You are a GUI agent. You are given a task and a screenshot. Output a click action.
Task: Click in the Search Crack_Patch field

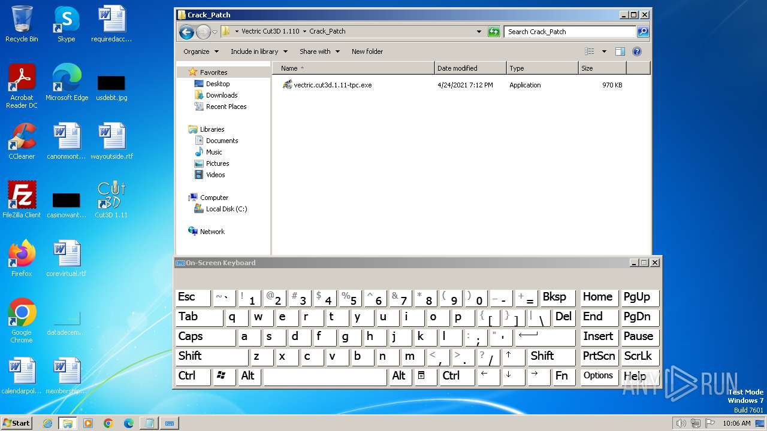pyautogui.click(x=570, y=32)
